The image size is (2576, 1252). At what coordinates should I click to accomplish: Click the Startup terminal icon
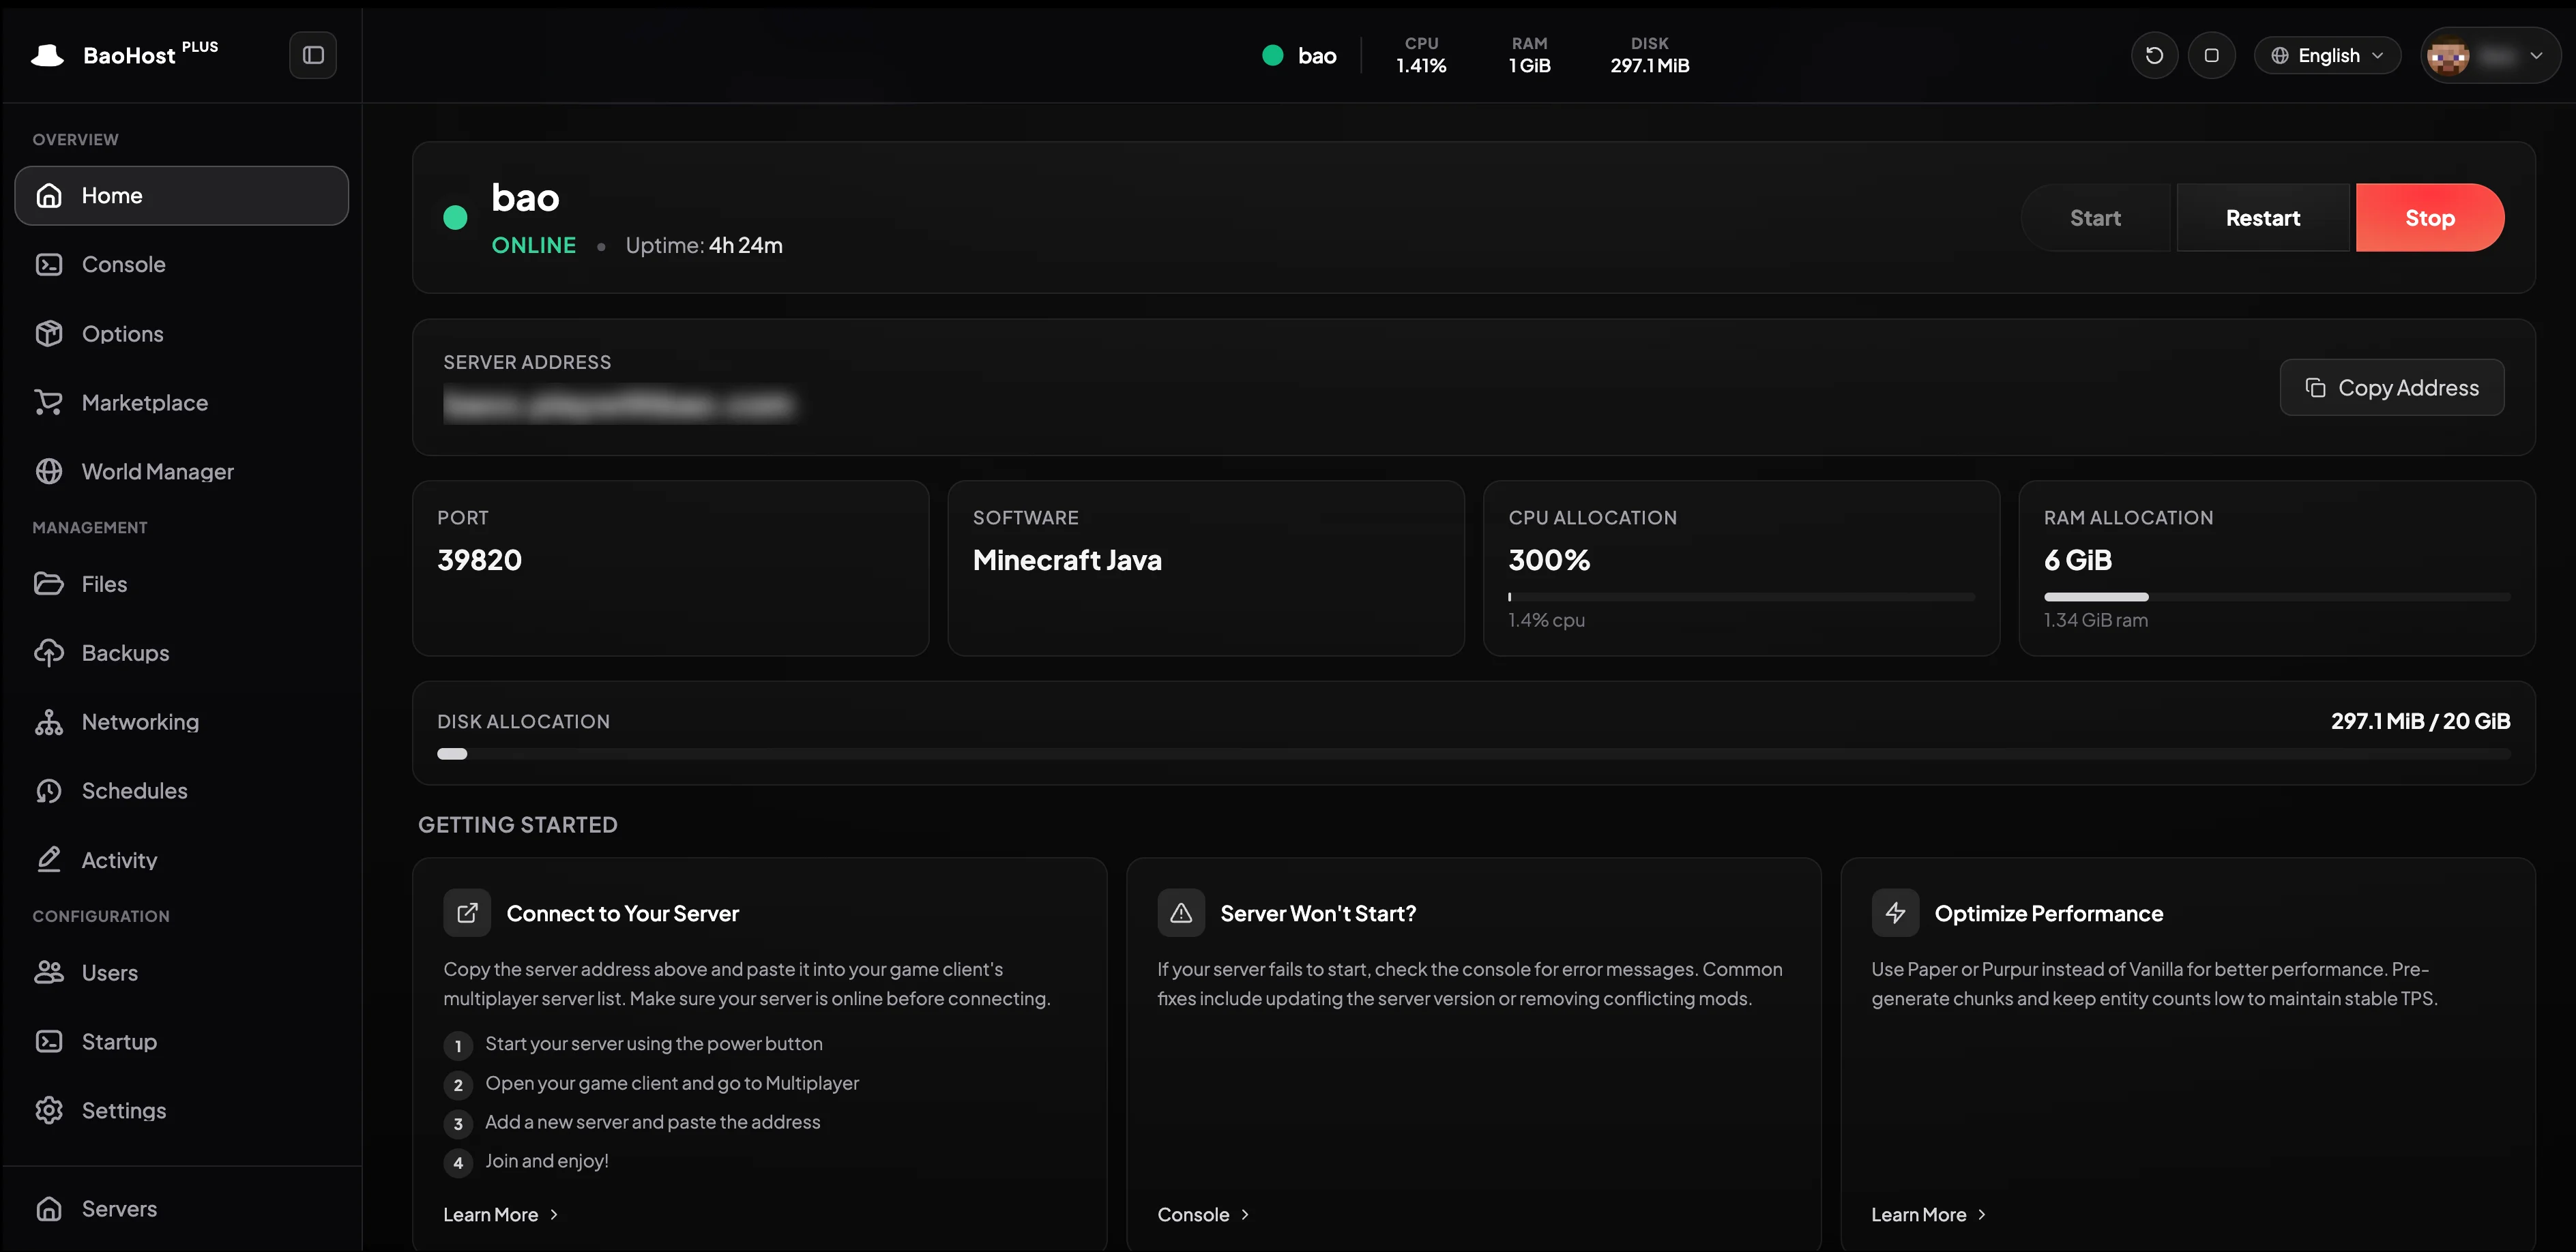coord(49,1041)
